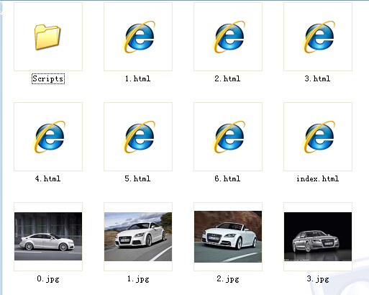Select the 5.html Internet Explorer icon
Screen dimensions: 369x295
click(x=138, y=137)
